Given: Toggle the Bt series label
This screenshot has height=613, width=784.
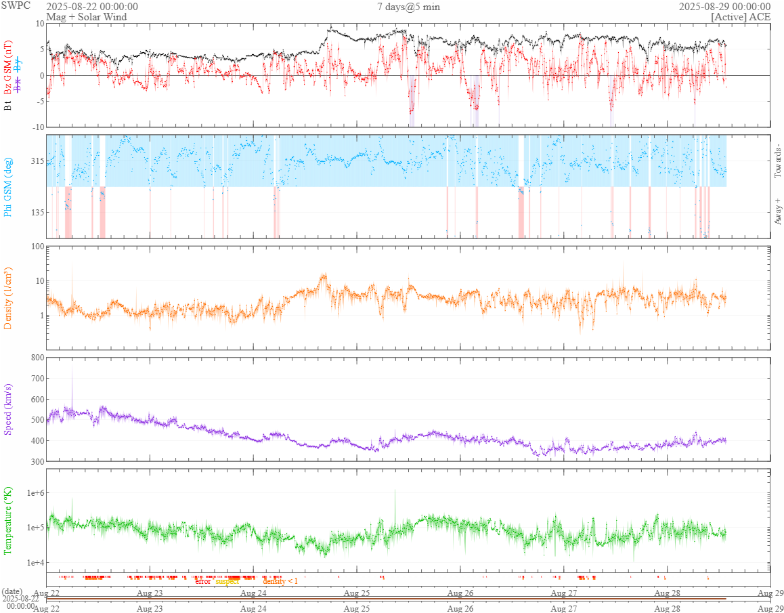Looking at the screenshot, I should 8,105.
